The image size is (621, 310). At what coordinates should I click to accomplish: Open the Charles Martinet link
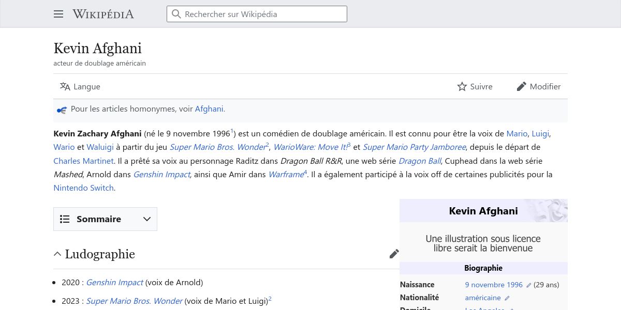(83, 161)
